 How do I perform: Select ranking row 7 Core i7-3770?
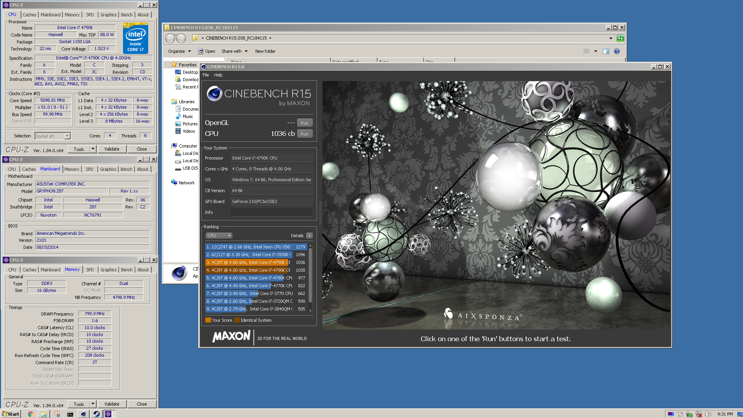pyautogui.click(x=256, y=293)
